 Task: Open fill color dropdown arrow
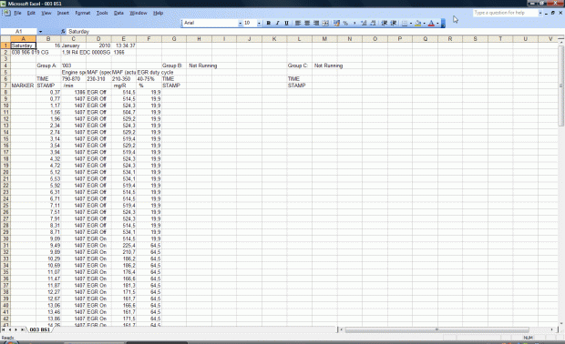pyautogui.click(x=424, y=23)
